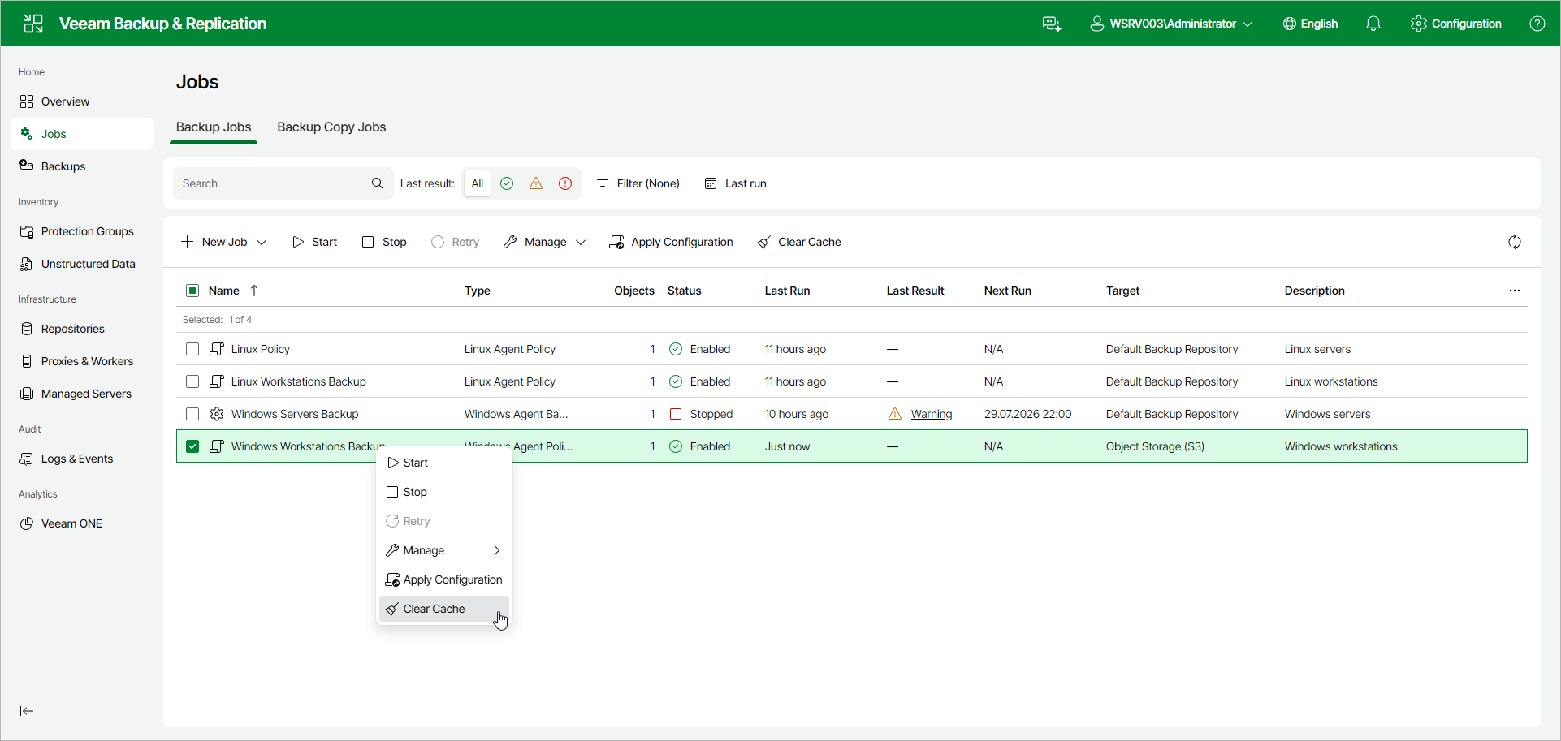Open Manage submenu in context menu
Image resolution: width=1561 pixels, height=741 pixels.
(444, 550)
